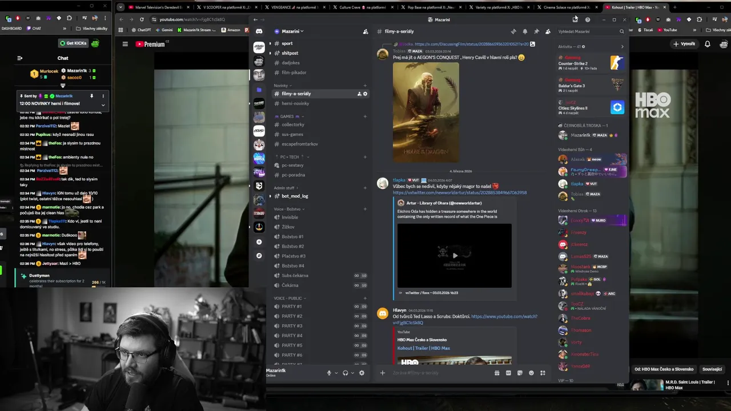Create invite icon on filmy-a-seriály channel
This screenshot has height=411, width=731.
tap(359, 94)
